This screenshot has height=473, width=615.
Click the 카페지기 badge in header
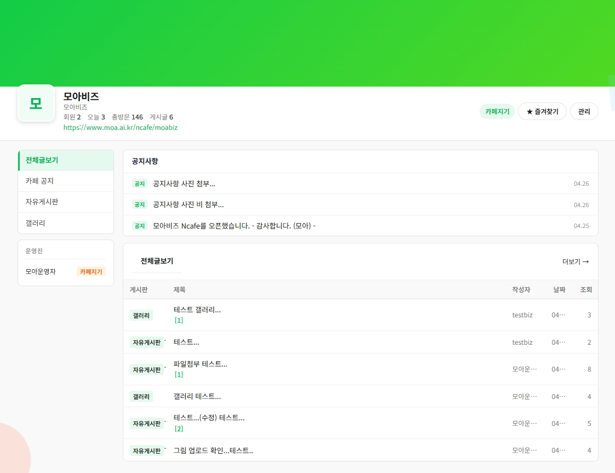pos(497,111)
